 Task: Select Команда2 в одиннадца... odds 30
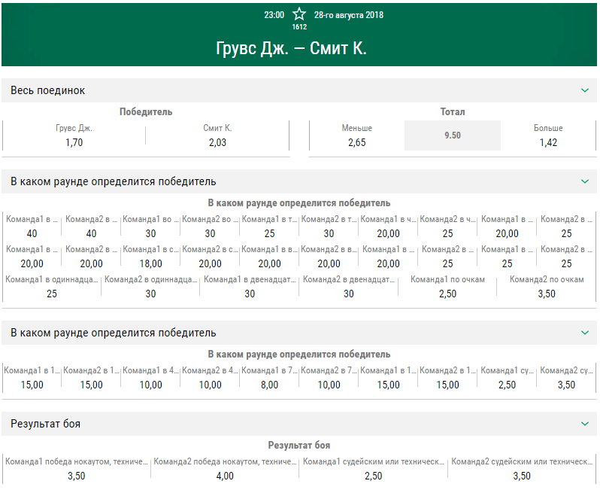pyautogui.click(x=150, y=287)
